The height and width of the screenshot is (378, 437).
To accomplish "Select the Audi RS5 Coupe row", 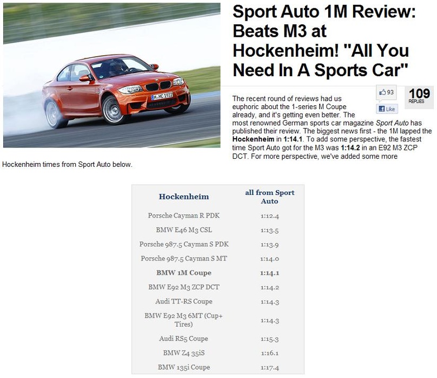I will tap(184, 339).
